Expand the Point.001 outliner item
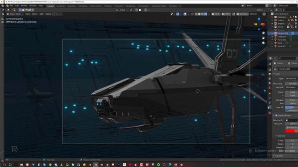 [272, 46]
